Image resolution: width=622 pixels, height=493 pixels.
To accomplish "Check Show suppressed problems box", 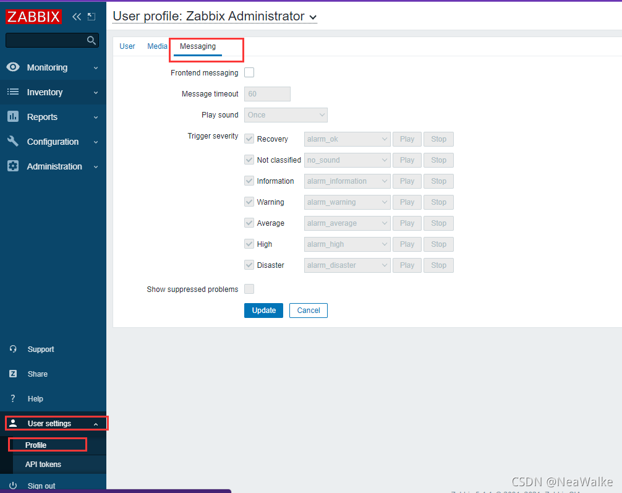I will click(249, 289).
